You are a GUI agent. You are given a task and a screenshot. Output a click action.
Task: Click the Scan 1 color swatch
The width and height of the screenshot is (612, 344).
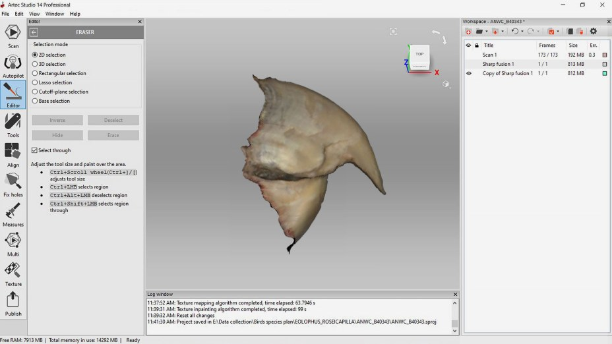[604, 55]
